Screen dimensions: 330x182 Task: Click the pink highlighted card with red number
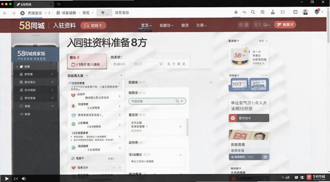pos(87,62)
